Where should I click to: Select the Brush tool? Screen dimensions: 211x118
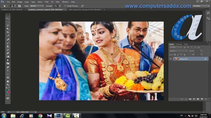[x=8, y=43]
